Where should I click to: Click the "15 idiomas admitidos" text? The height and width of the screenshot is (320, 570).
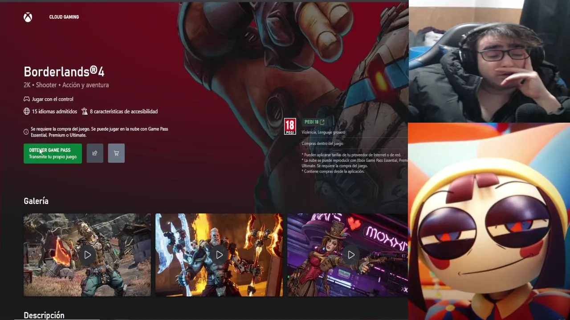coord(54,112)
